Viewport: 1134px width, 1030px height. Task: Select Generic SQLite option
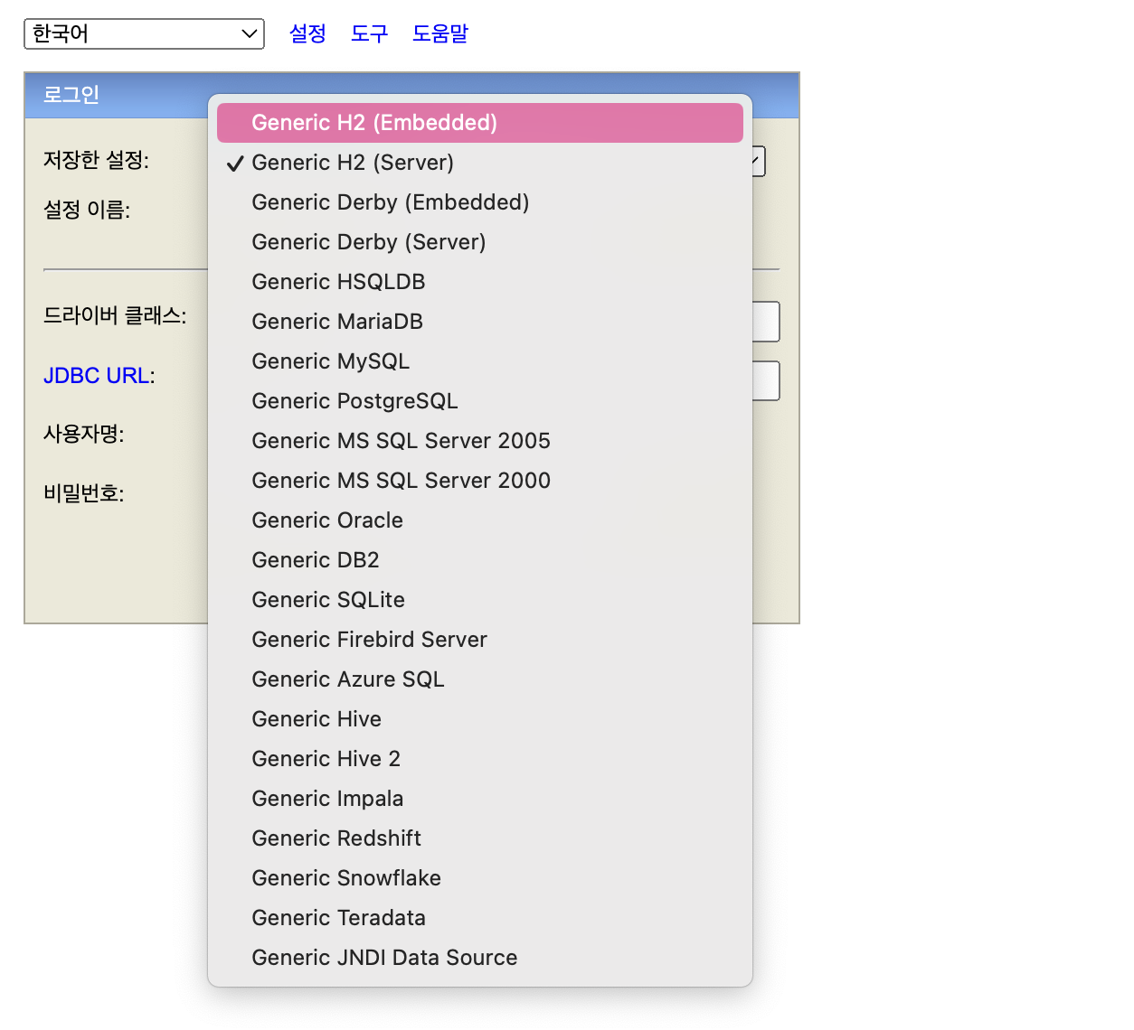point(480,600)
